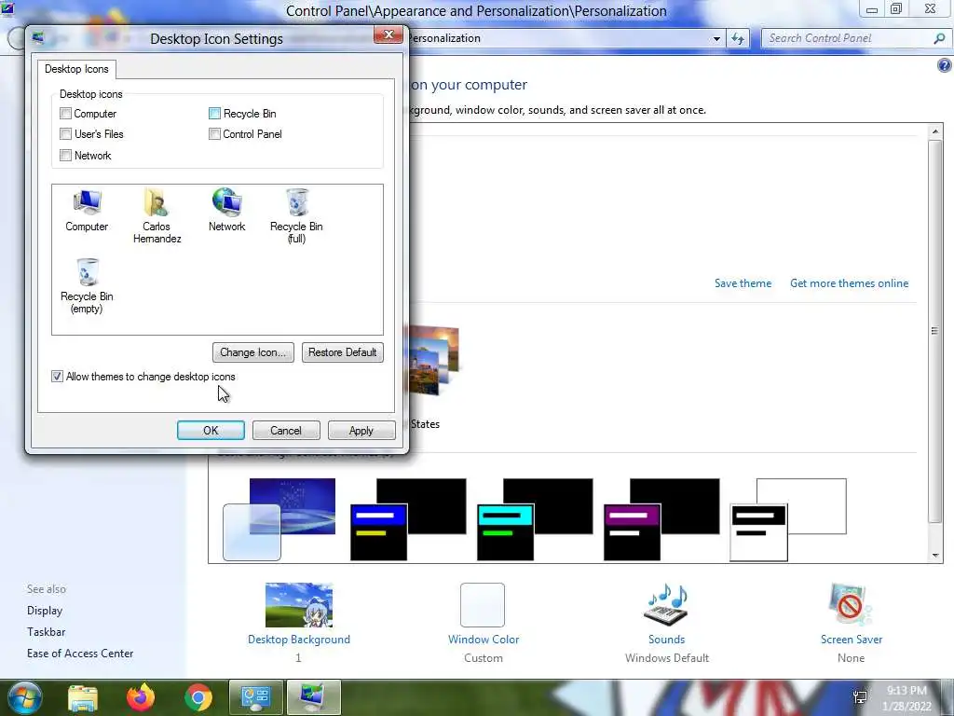
Task: Enable the User's Files checkbox
Action: coord(66,134)
